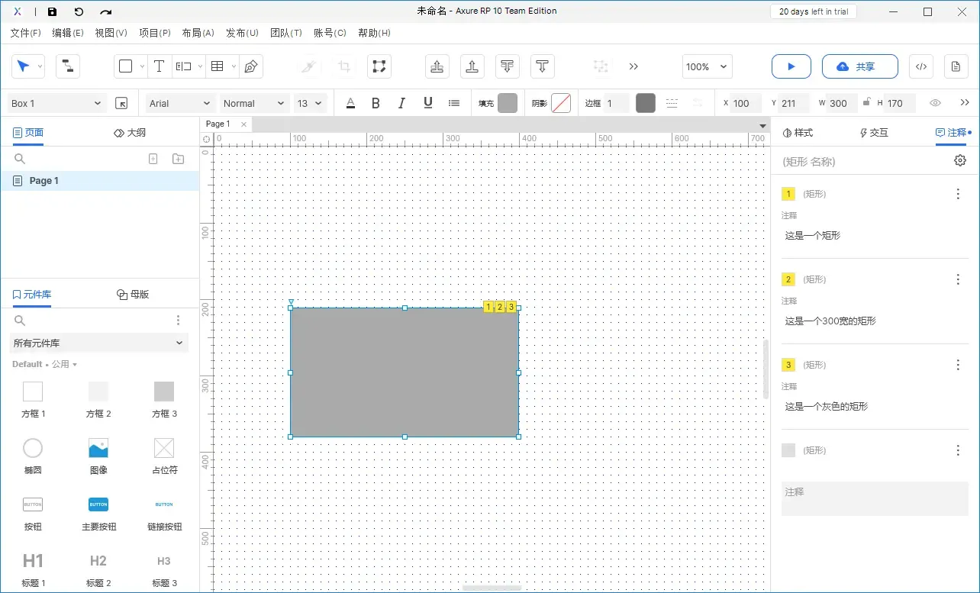Click the Preview play button

click(x=791, y=66)
